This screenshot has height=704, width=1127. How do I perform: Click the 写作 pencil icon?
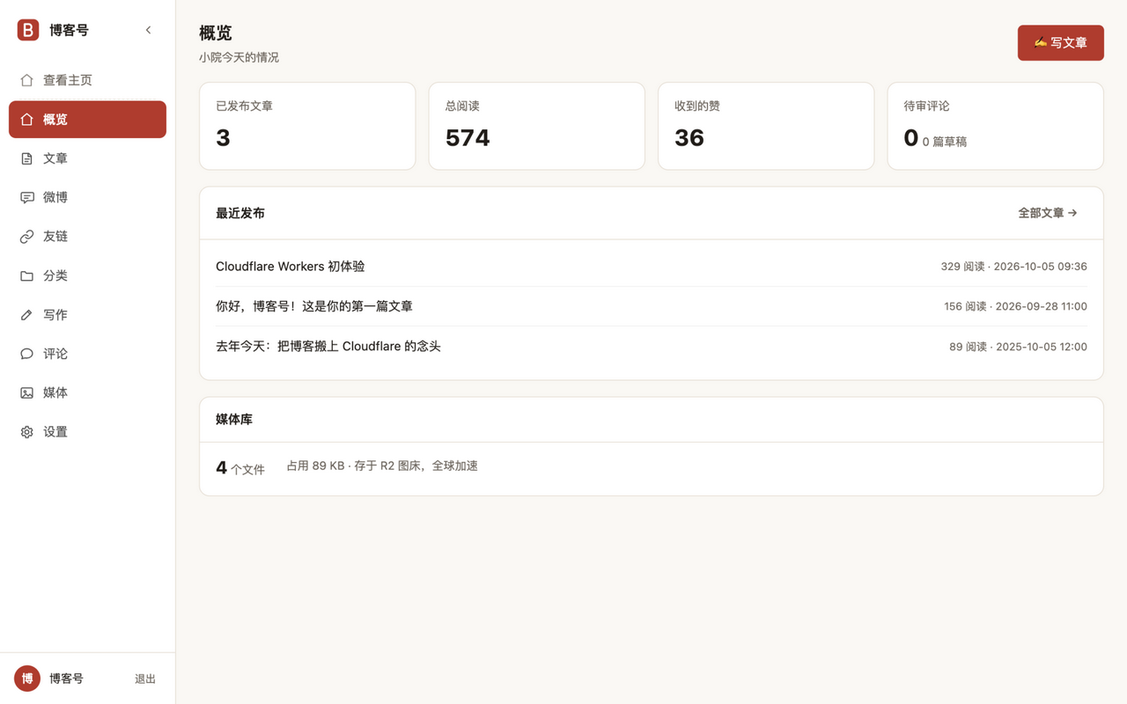(27, 314)
